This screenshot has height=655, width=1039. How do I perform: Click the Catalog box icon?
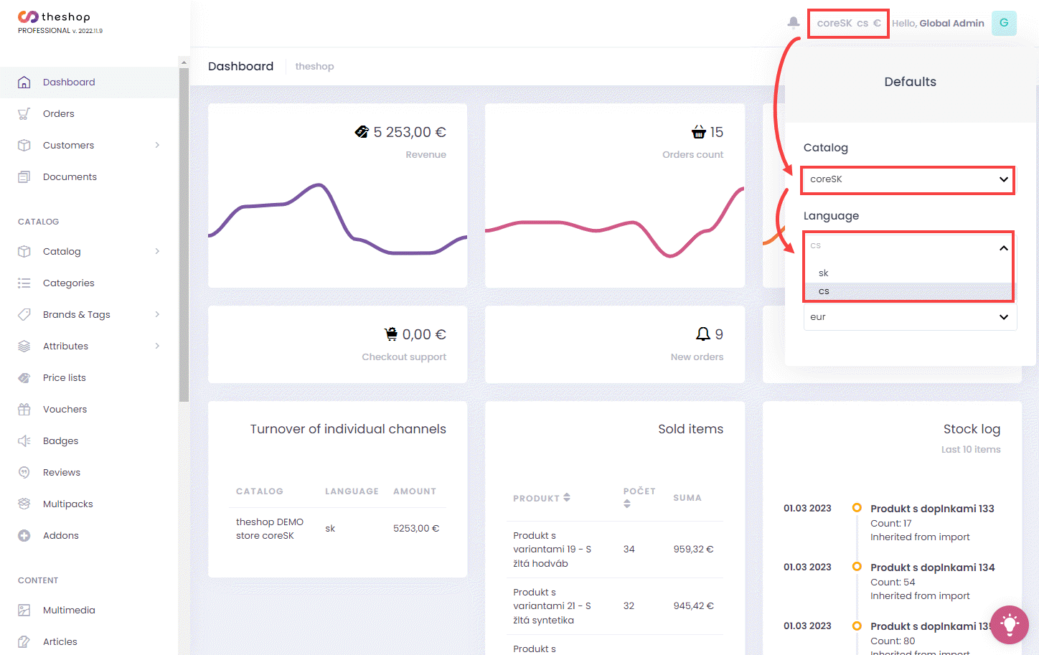click(24, 251)
